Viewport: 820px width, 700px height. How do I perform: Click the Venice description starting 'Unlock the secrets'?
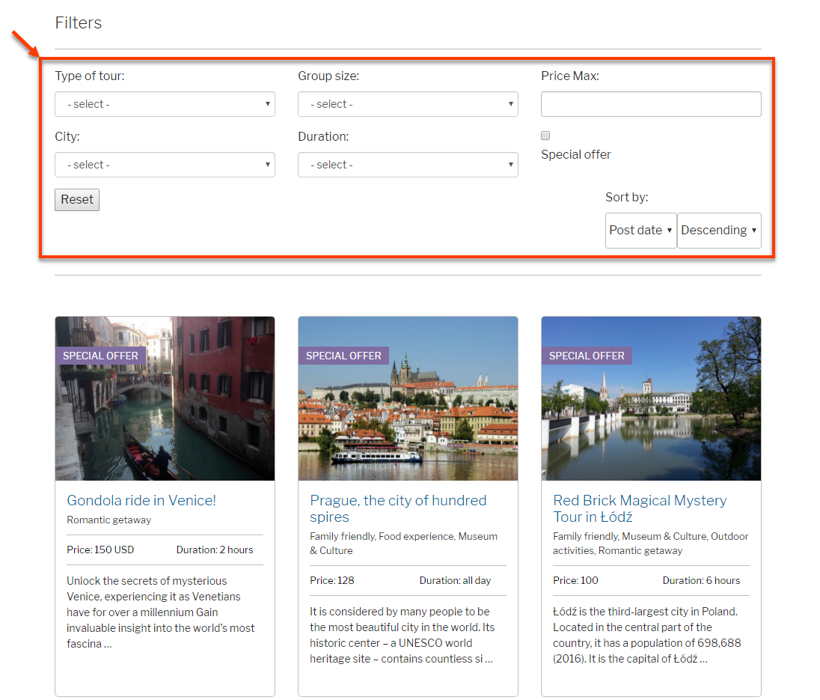coord(161,612)
